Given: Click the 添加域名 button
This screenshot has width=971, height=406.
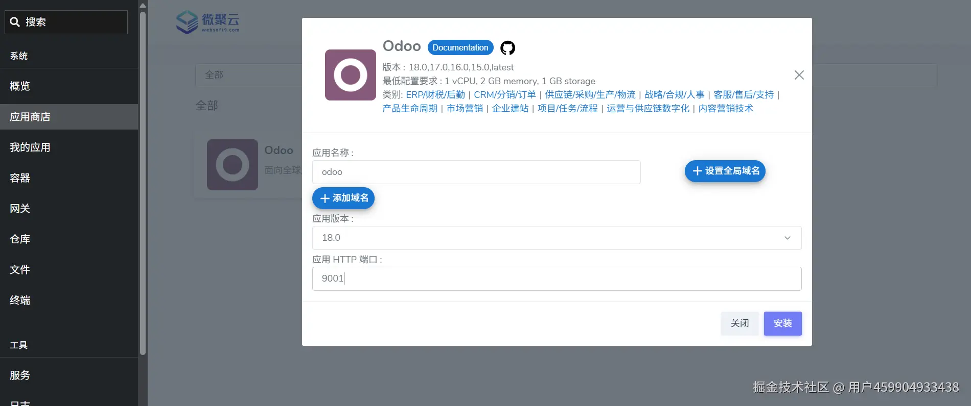Looking at the screenshot, I should tap(343, 198).
